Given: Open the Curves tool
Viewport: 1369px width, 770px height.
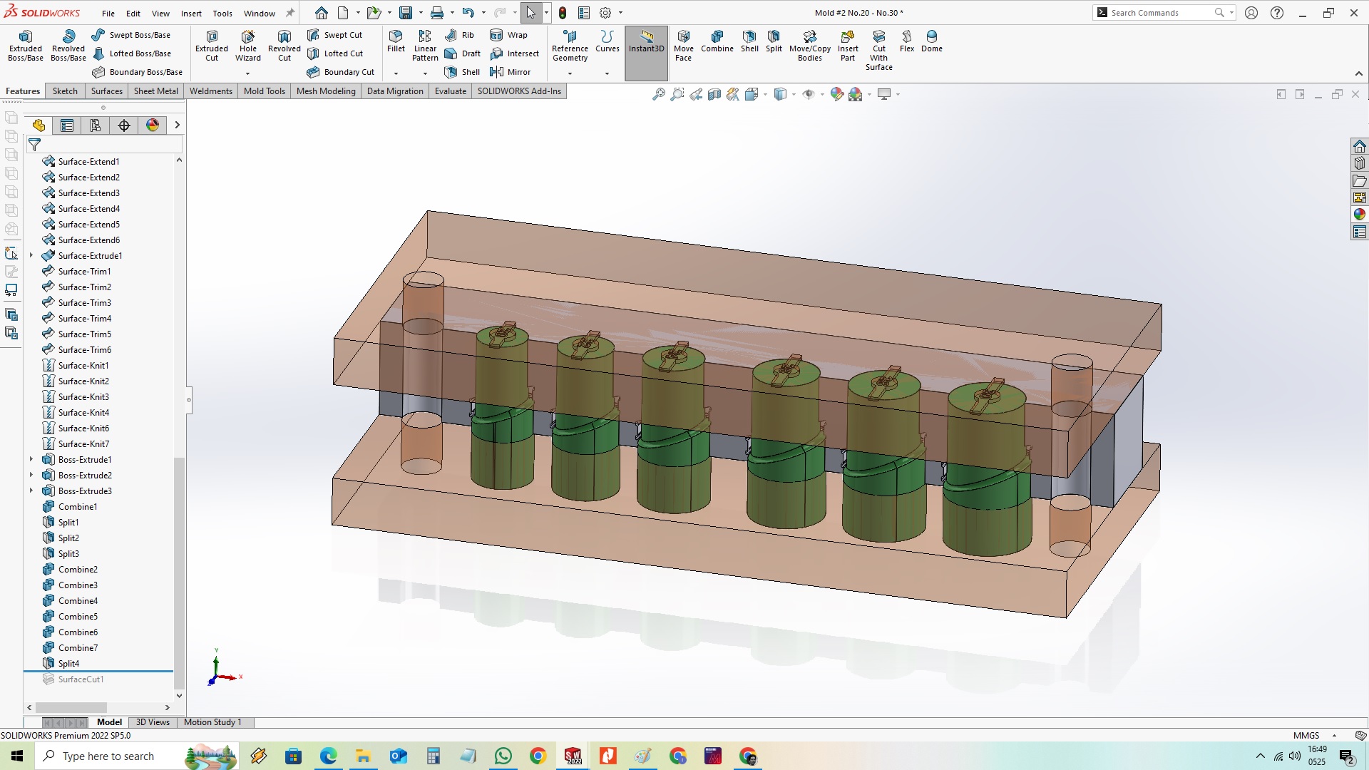Looking at the screenshot, I should (x=607, y=41).
